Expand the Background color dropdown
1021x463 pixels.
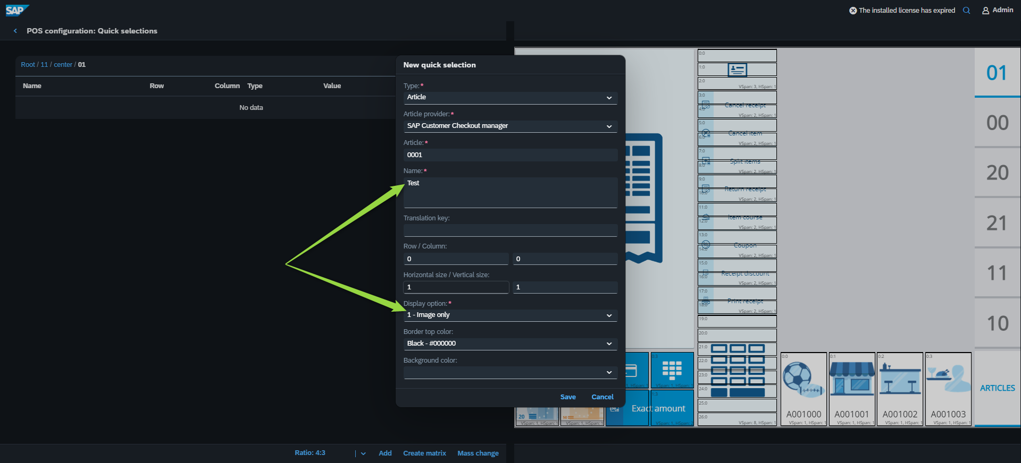pyautogui.click(x=510, y=372)
